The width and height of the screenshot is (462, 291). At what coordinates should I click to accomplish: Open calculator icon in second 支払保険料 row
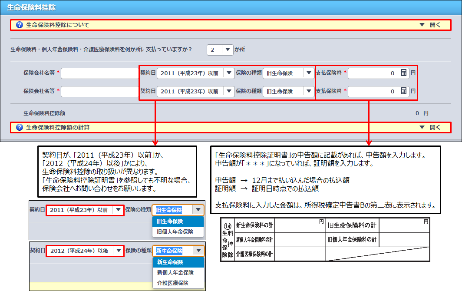tap(404, 91)
